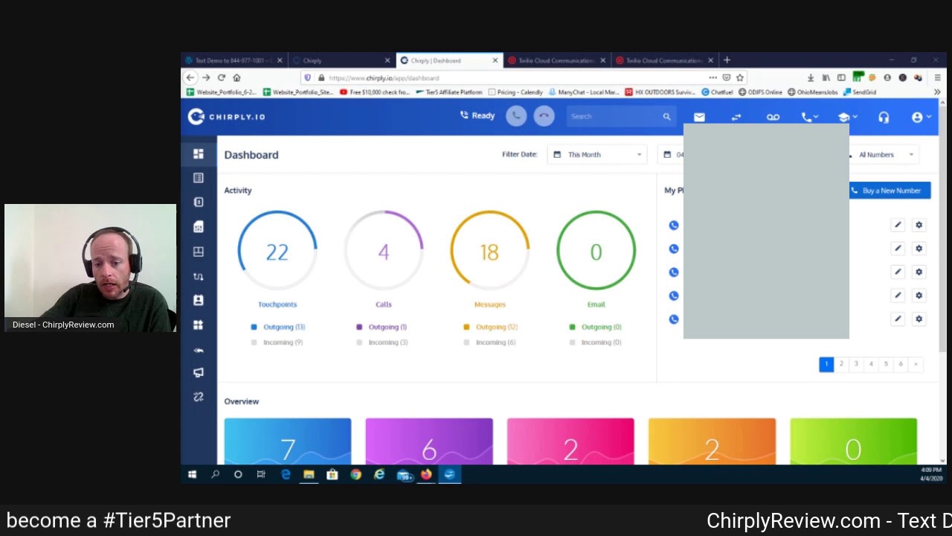Click the search magnifier icon in header
952x536 pixels.
666,116
